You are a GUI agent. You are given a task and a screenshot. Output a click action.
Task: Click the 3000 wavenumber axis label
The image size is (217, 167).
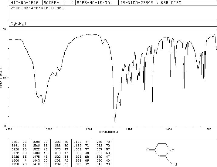click(x=49, y=129)
